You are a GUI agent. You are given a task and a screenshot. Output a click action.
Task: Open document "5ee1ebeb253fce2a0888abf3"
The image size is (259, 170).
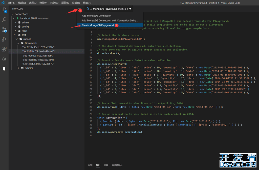38,56
